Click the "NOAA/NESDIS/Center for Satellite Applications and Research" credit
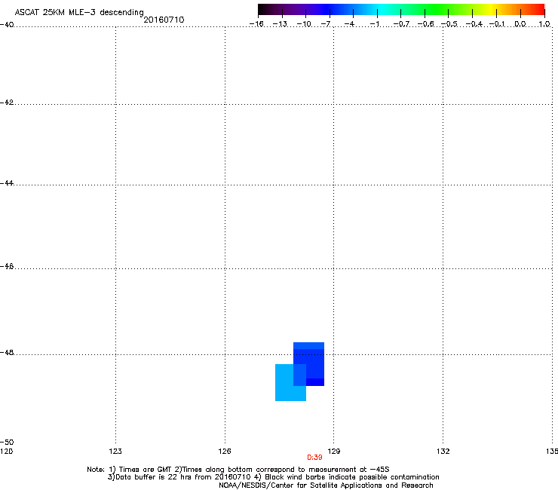558x490 pixels. 326,485
